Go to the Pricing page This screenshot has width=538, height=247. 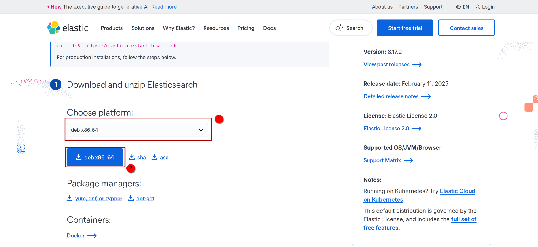tap(246, 28)
